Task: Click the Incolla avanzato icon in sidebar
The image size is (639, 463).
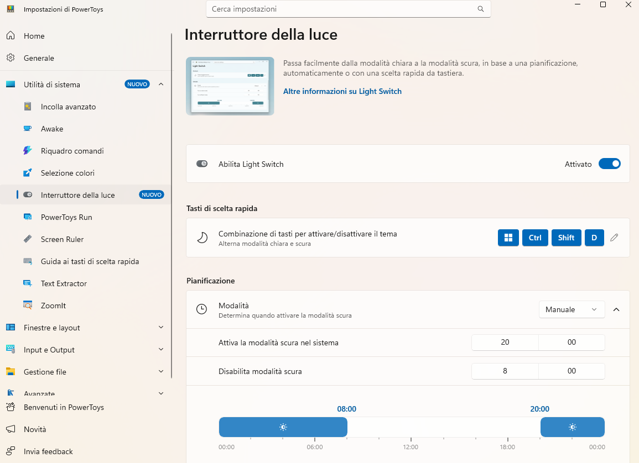Action: [x=28, y=107]
